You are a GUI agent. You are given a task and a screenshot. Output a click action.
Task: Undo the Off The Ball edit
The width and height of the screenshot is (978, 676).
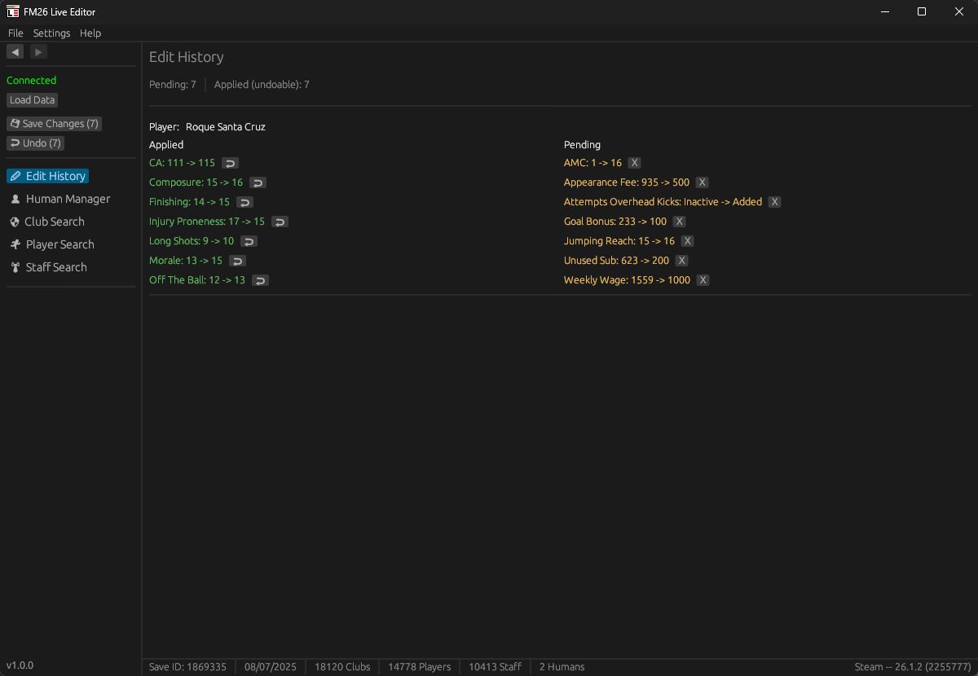[260, 280]
